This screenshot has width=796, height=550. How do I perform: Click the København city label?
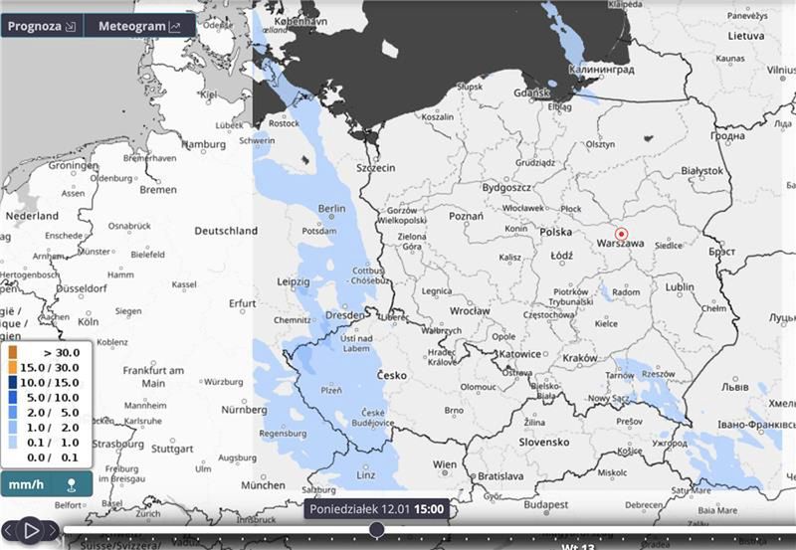click(x=300, y=22)
